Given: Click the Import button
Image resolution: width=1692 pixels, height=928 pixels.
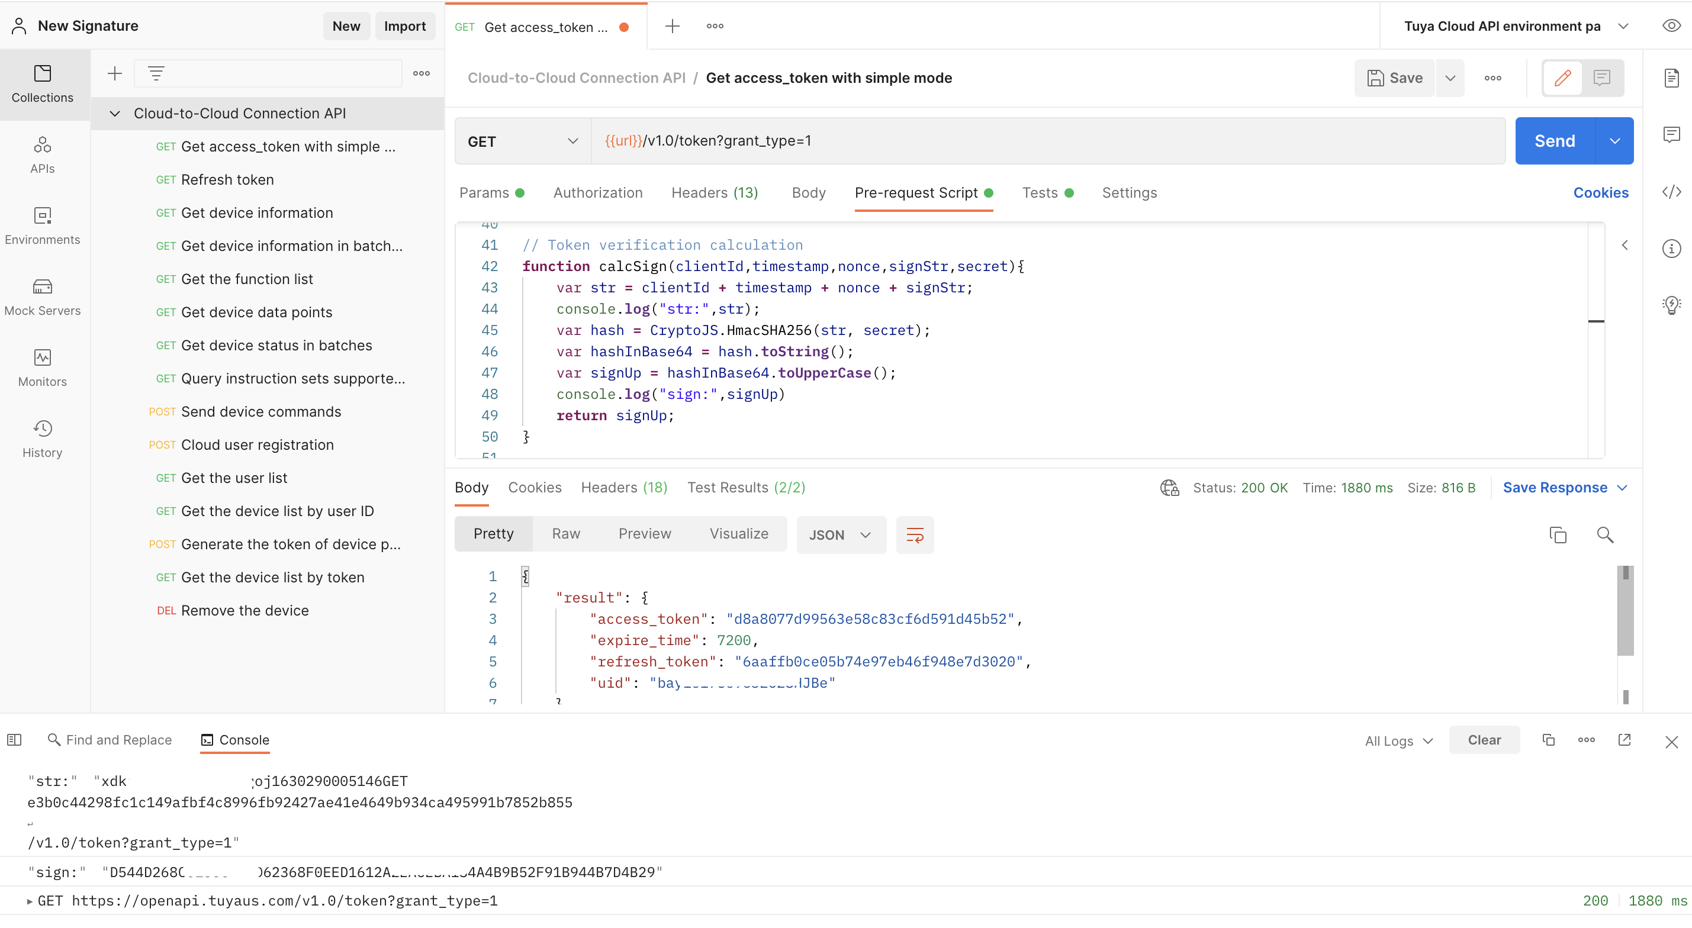Looking at the screenshot, I should point(404,26).
